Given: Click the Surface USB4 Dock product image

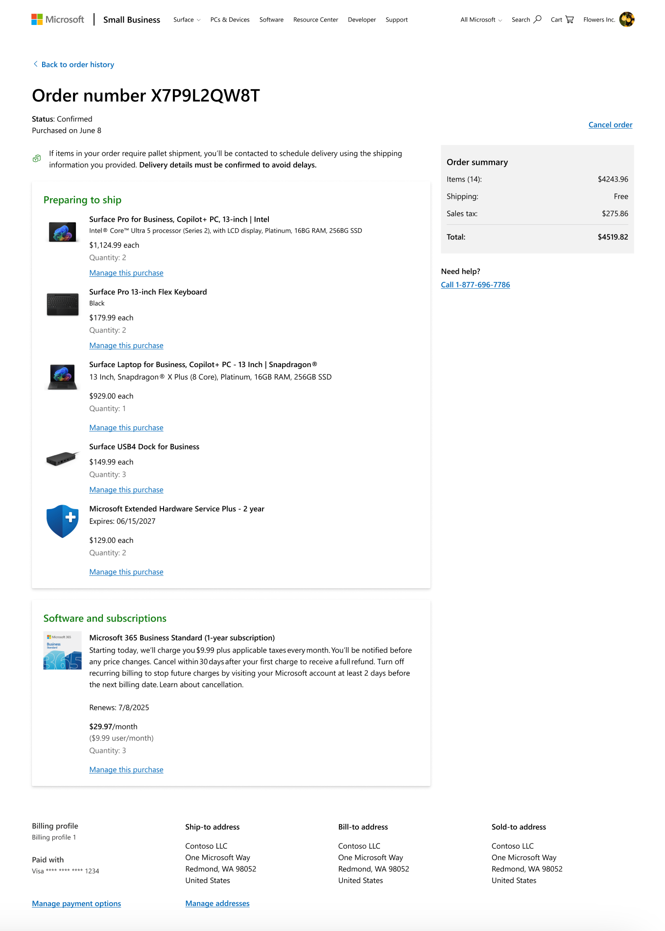Looking at the screenshot, I should pyautogui.click(x=63, y=459).
